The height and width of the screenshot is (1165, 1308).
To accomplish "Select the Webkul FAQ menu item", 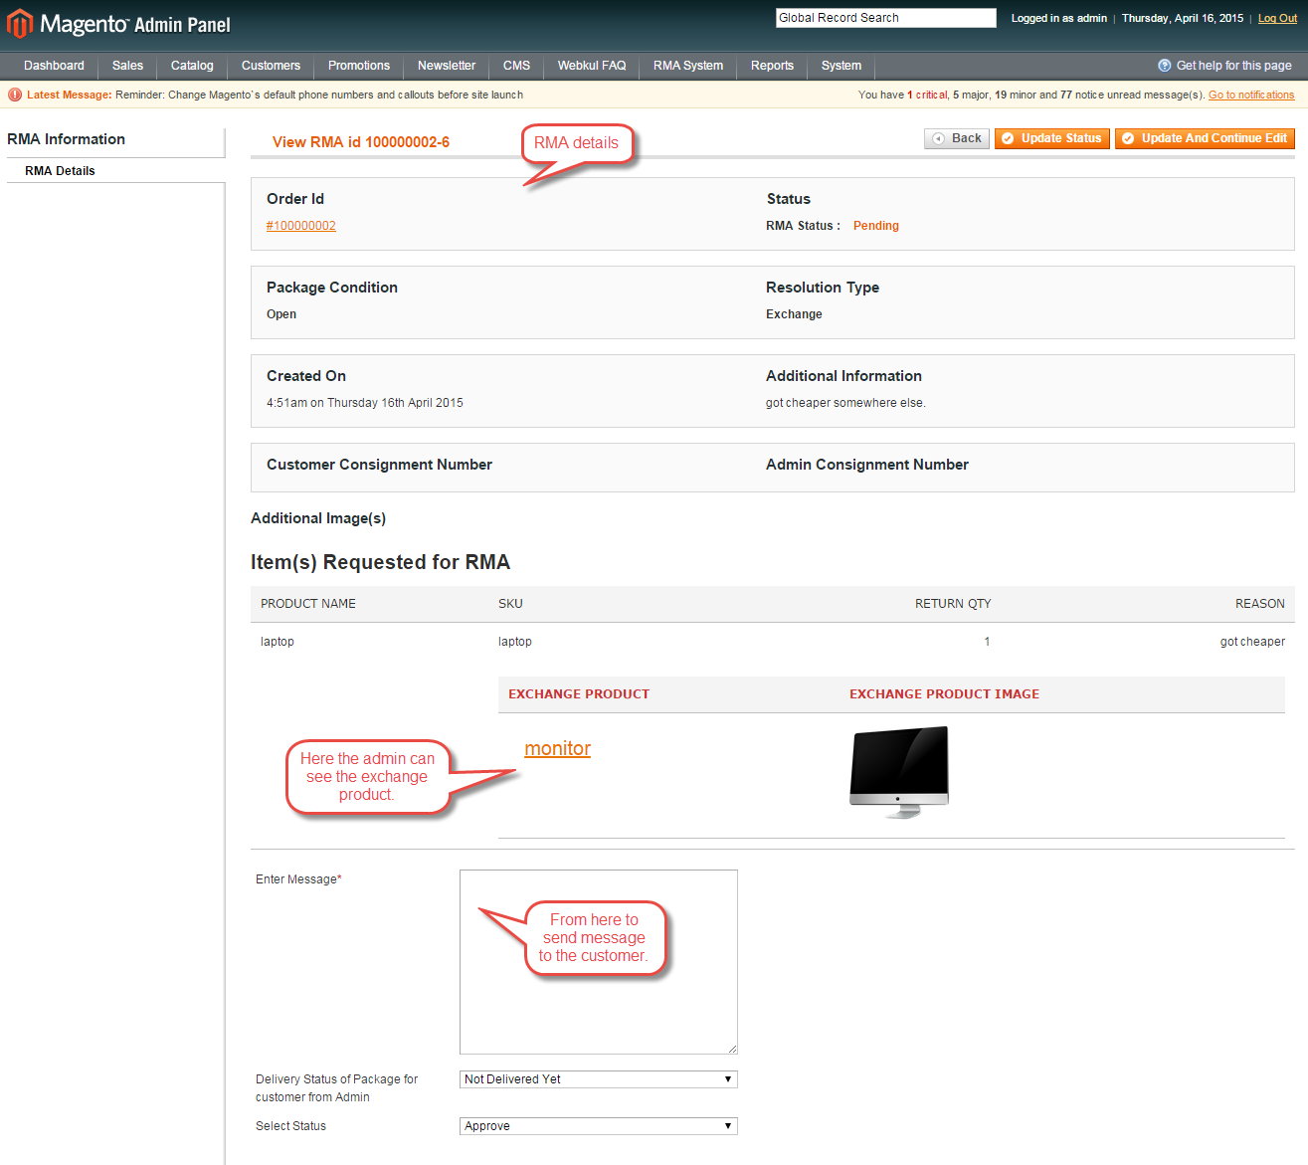I will (x=591, y=66).
